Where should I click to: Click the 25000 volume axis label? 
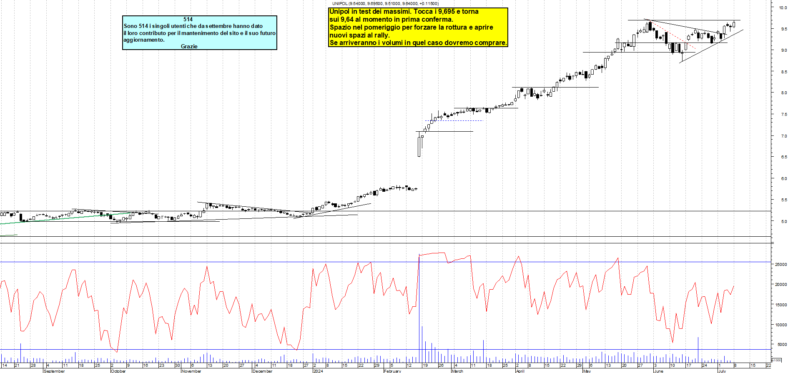(781, 264)
